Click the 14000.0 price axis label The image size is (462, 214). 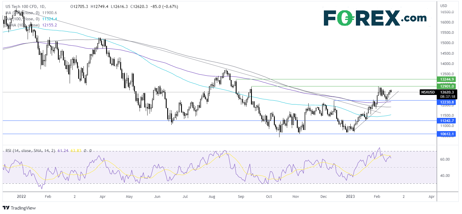pos(447,64)
